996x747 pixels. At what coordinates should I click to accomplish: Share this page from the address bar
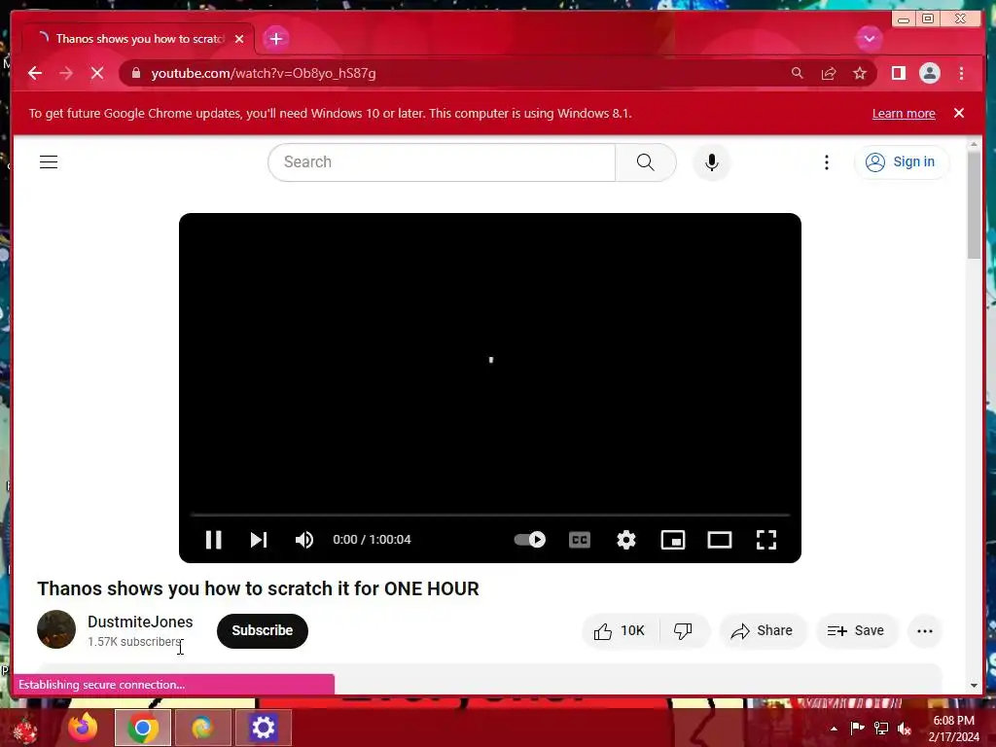pyautogui.click(x=829, y=73)
